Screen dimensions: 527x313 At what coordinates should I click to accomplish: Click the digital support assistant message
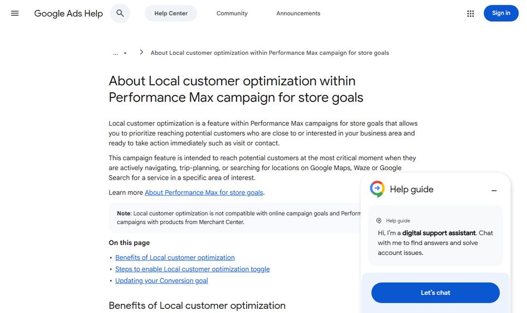pyautogui.click(x=435, y=243)
